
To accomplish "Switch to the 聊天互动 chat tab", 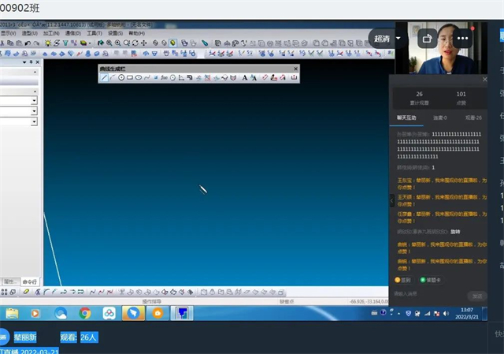I will pyautogui.click(x=406, y=117).
